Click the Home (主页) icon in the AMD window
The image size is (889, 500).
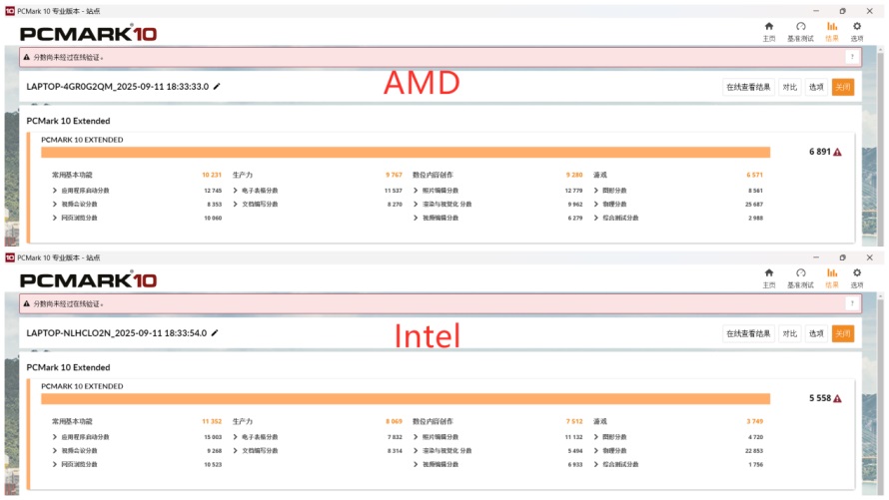(768, 27)
